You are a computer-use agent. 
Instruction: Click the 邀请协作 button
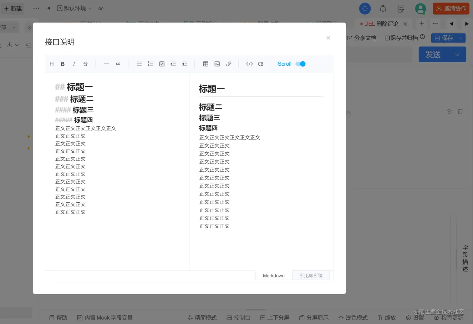(x=451, y=8)
